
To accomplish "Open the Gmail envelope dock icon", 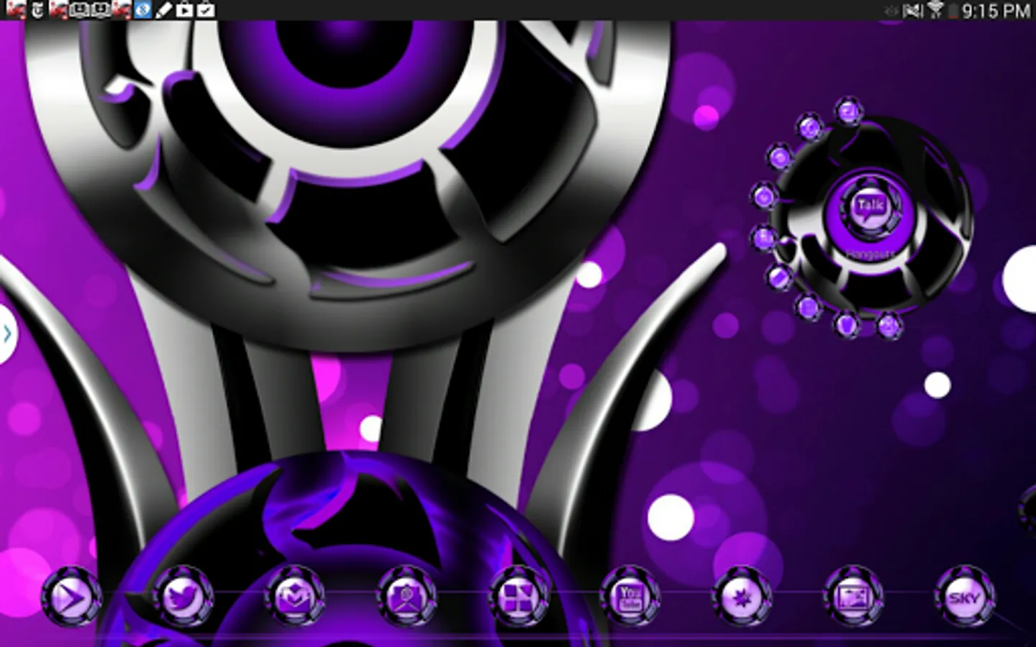I will pos(294,597).
